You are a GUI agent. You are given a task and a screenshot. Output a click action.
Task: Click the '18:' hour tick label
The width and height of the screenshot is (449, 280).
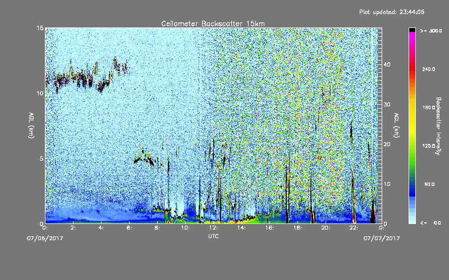pyautogui.click(x=297, y=228)
